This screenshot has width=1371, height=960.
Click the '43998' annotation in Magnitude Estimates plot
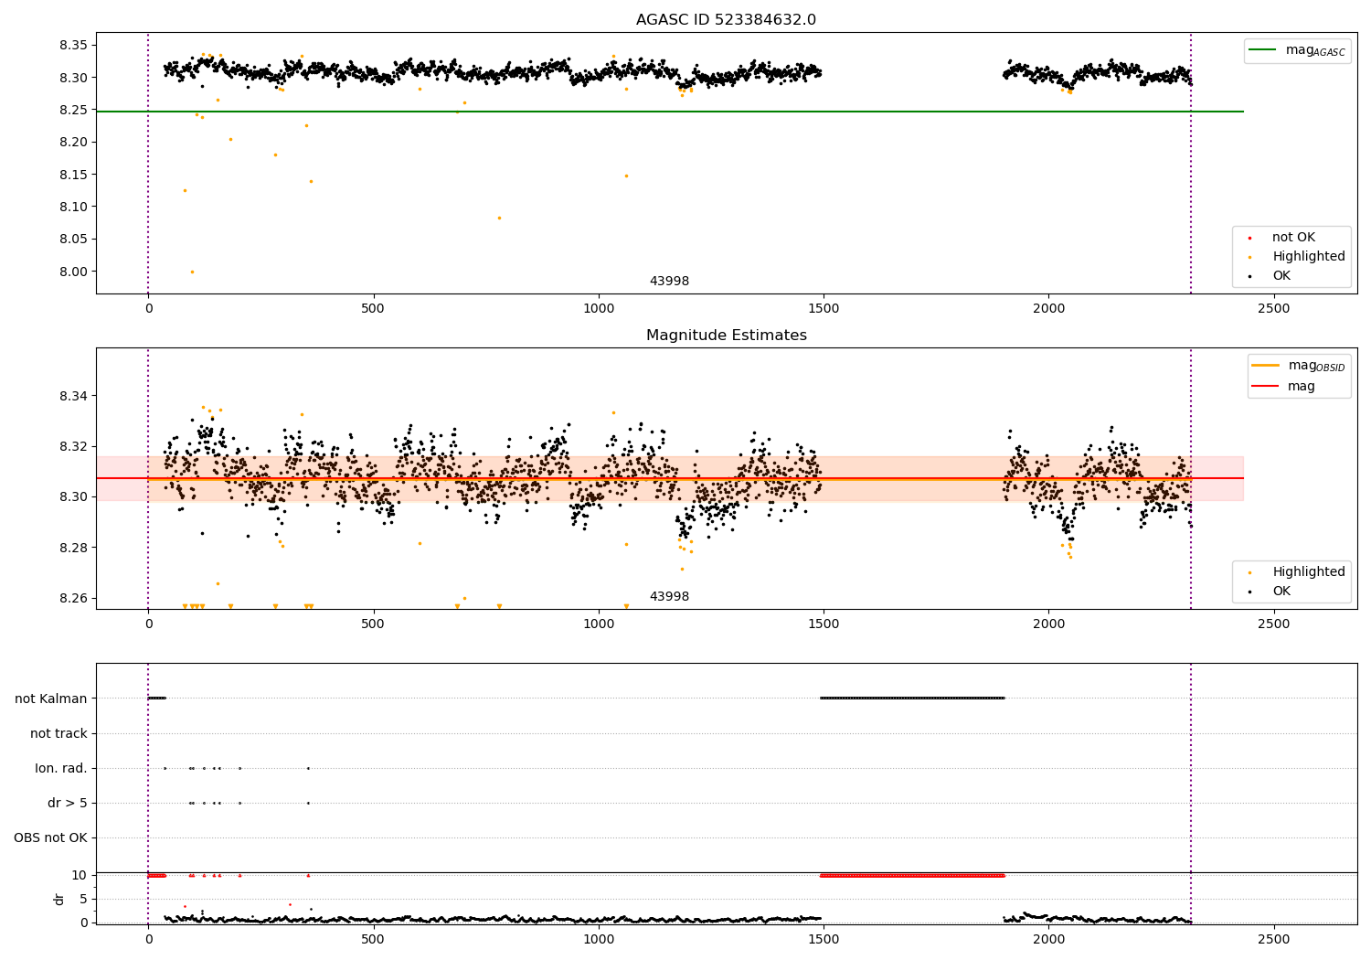pyautogui.click(x=669, y=597)
